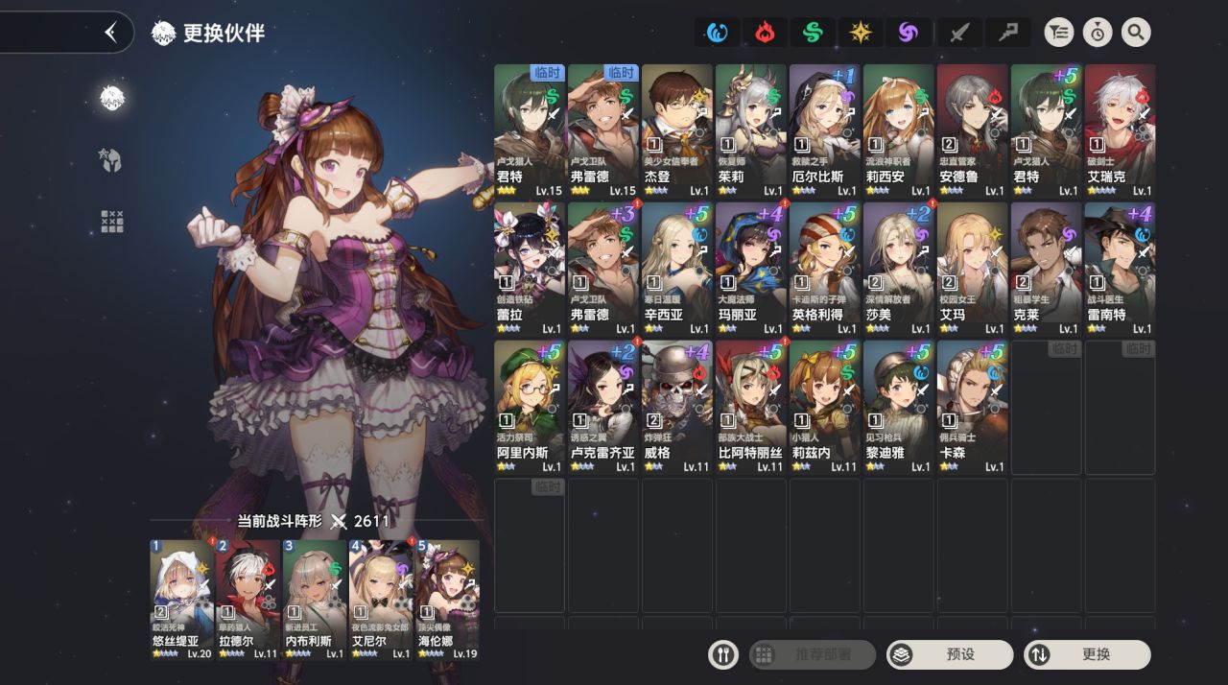
Task: Choose the +3 弗雷德 Lv.1 card
Action: click(x=603, y=270)
